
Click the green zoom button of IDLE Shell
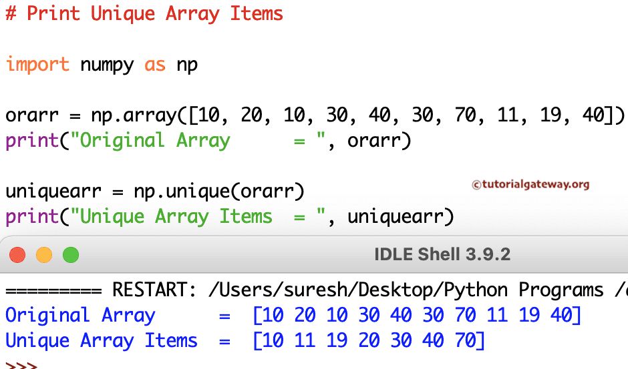pyautogui.click(x=71, y=255)
